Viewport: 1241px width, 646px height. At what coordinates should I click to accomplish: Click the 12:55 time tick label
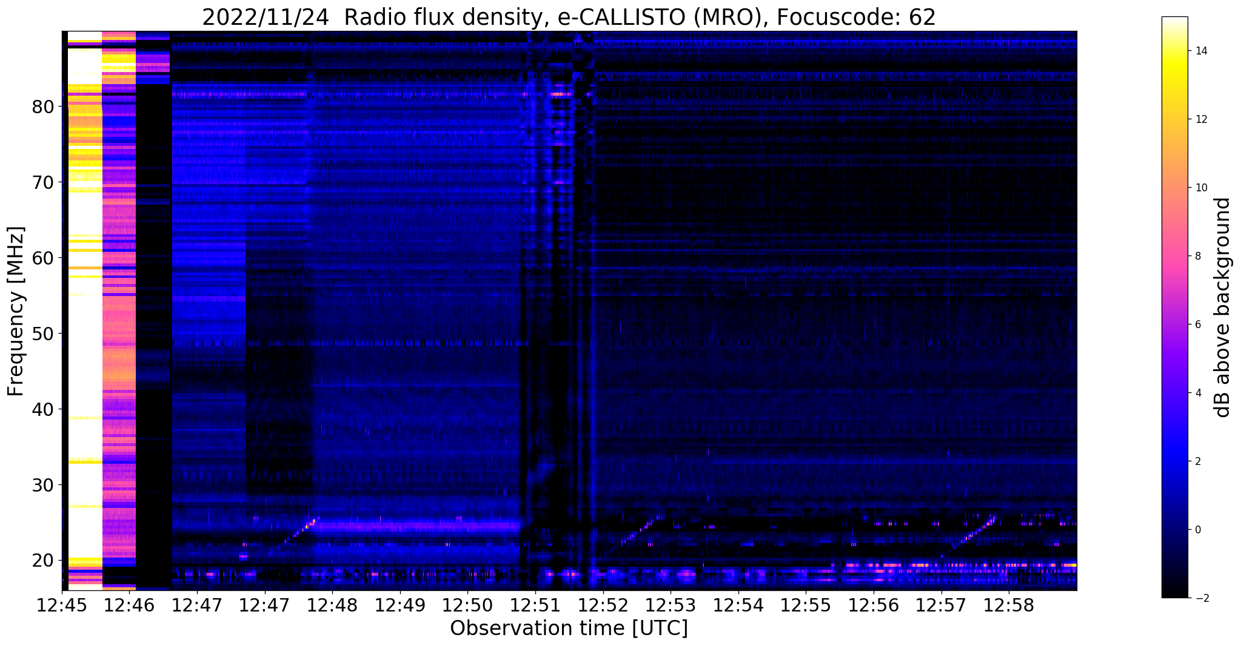[x=806, y=605]
